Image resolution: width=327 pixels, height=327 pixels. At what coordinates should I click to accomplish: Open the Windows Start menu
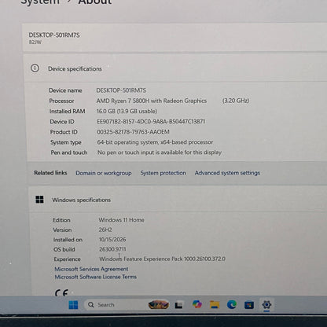coord(73,305)
